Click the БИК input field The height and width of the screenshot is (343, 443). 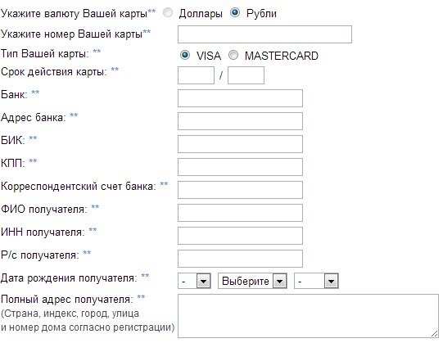pyautogui.click(x=240, y=144)
